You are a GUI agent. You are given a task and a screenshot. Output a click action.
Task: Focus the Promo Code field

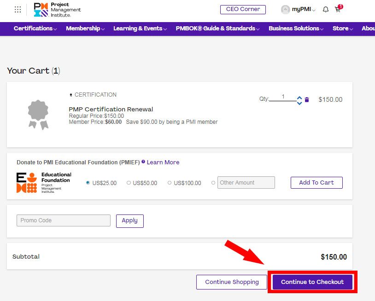click(x=64, y=220)
